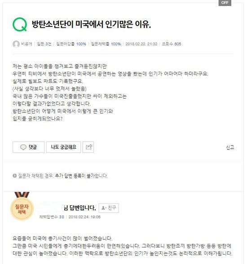
Task: Click the 질문마감률 100% statistic
Action: tap(71, 44)
